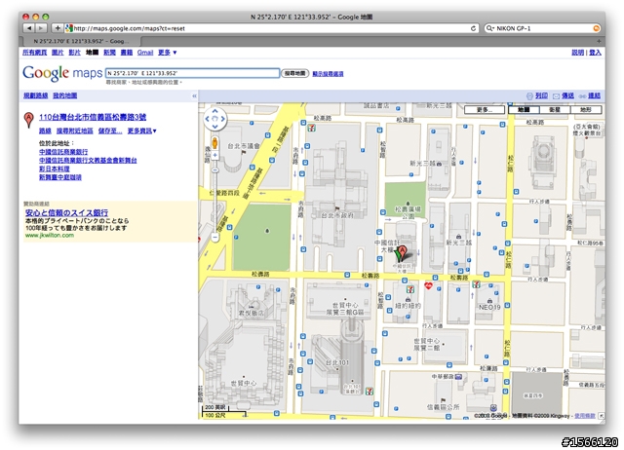Go forward with Safari forward arrow

[x=41, y=28]
